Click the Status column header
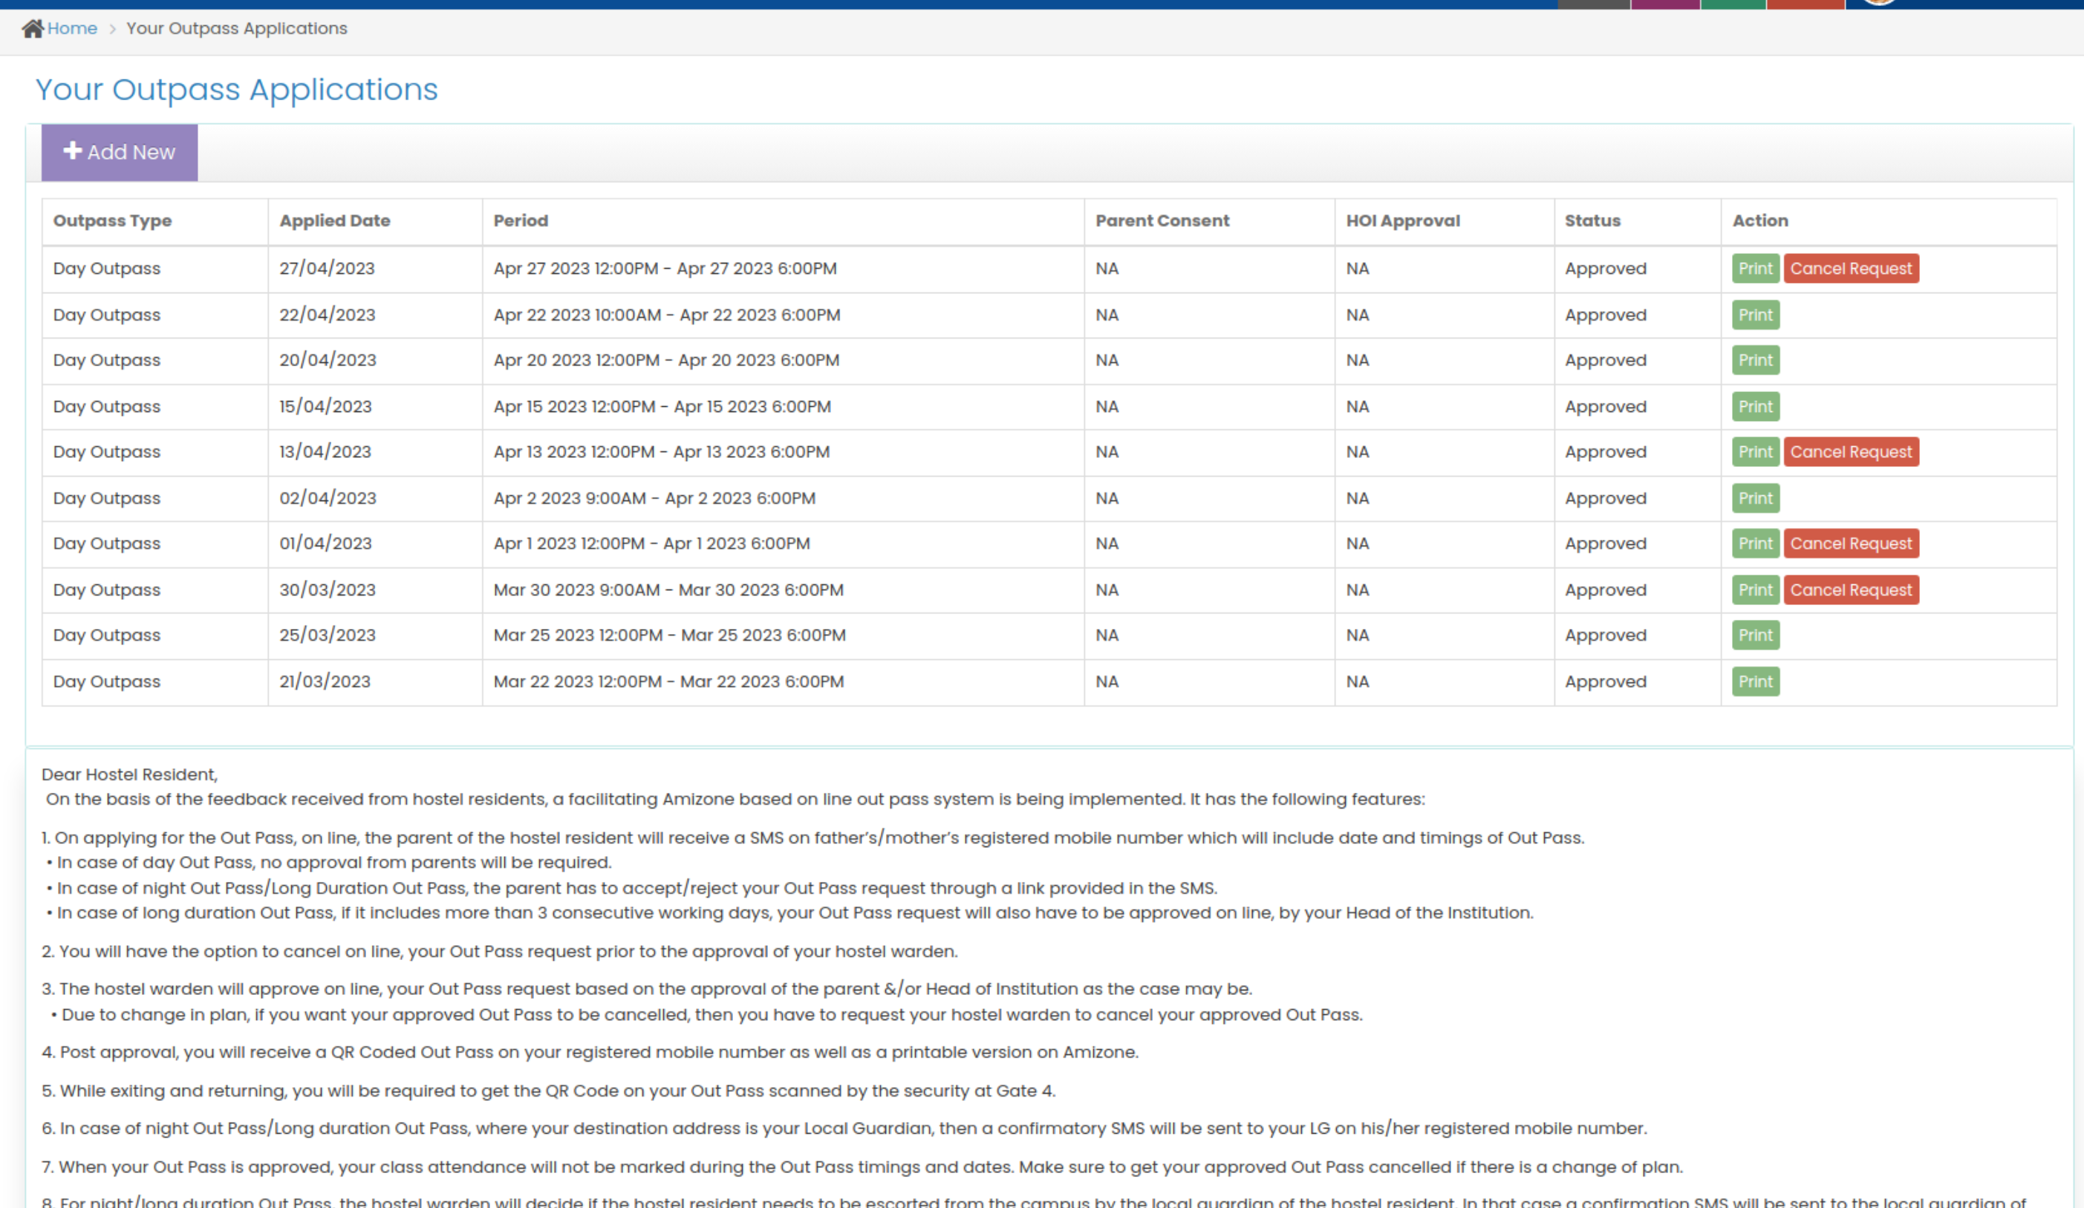 1592,221
